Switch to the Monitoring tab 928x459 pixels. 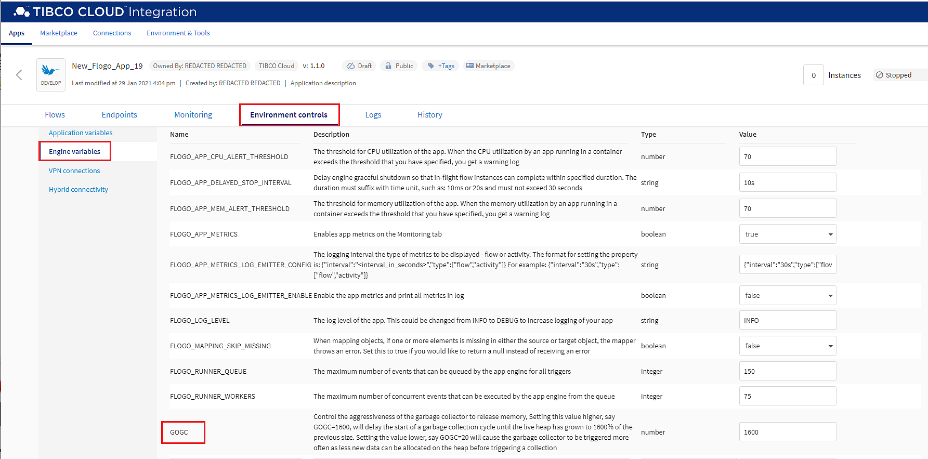(x=193, y=115)
